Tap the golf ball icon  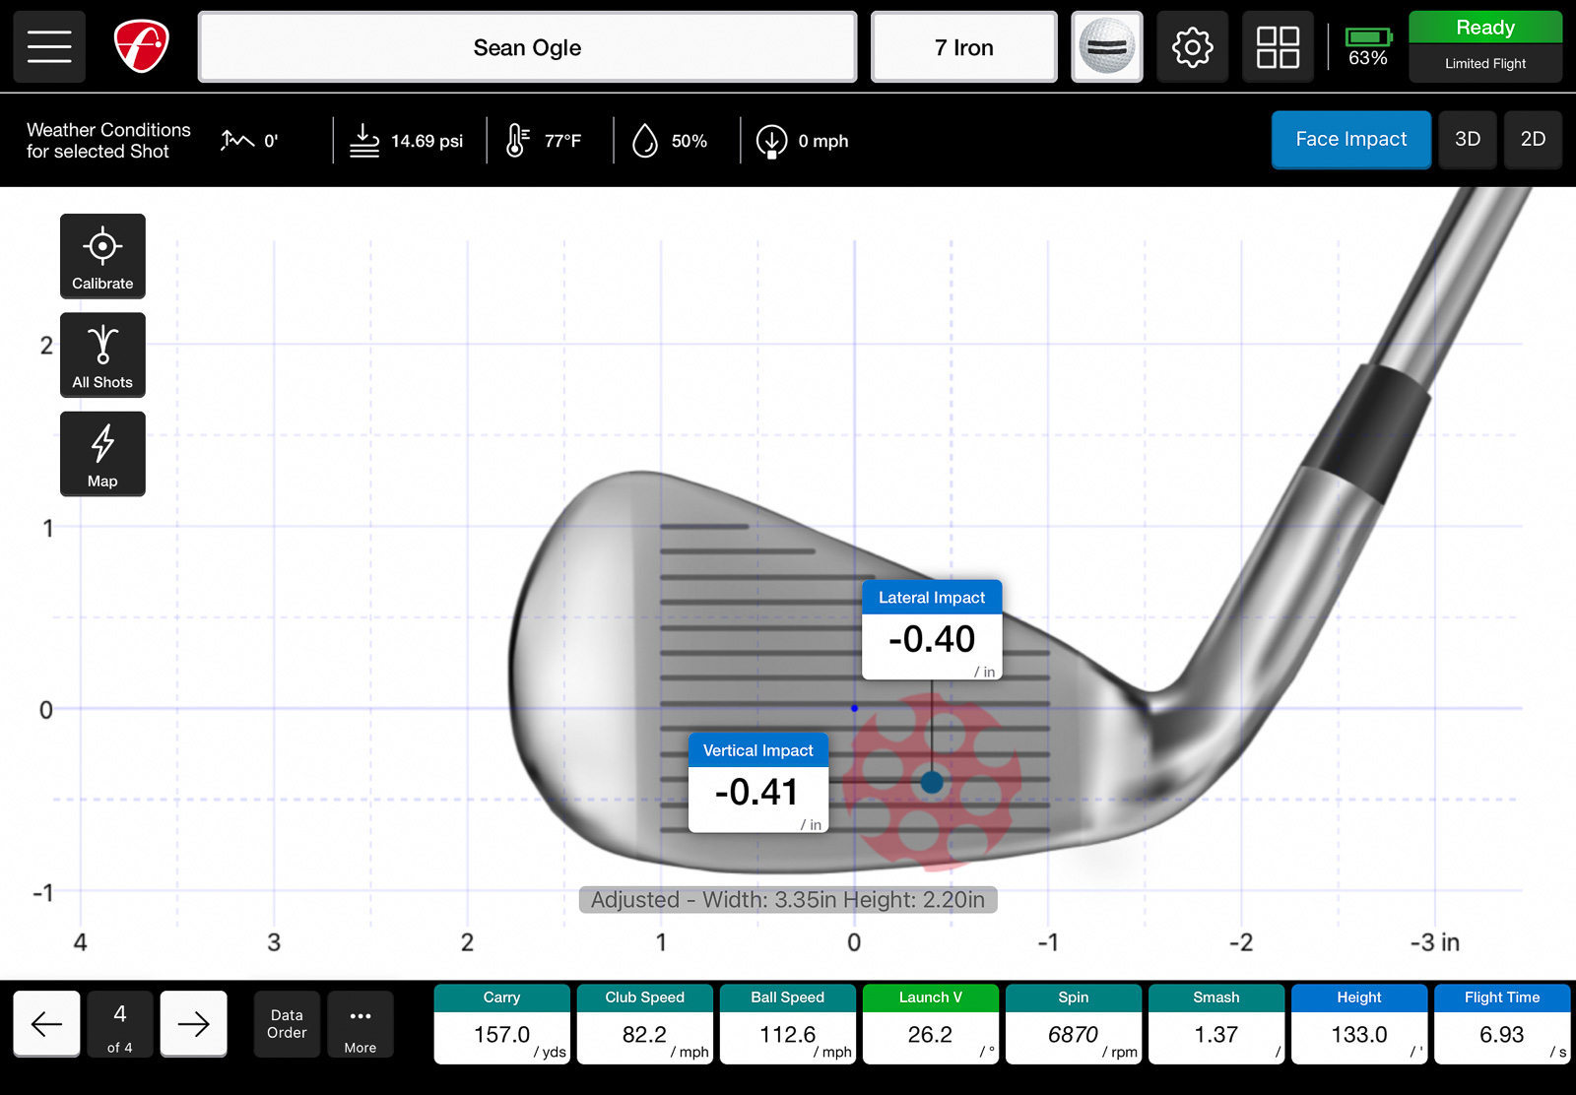1106,46
